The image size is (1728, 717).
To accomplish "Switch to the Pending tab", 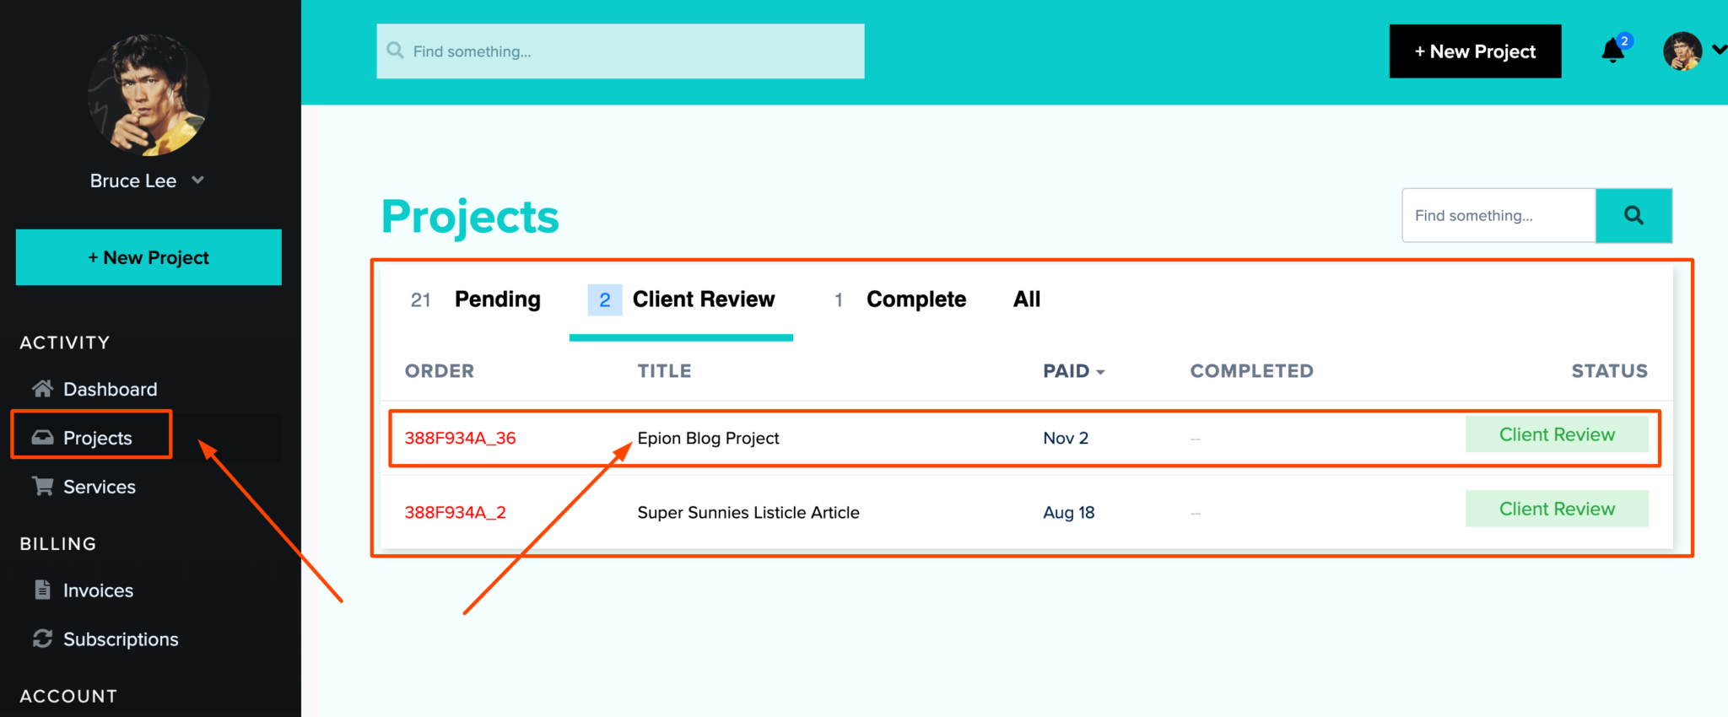I will pos(497,299).
